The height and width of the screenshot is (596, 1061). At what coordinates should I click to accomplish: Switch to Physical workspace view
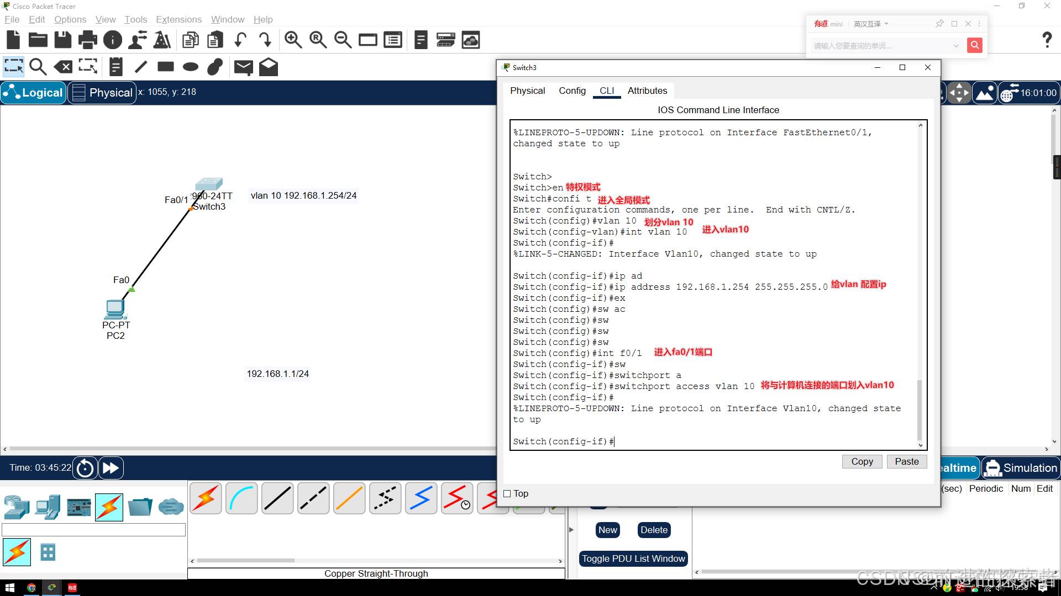[102, 93]
